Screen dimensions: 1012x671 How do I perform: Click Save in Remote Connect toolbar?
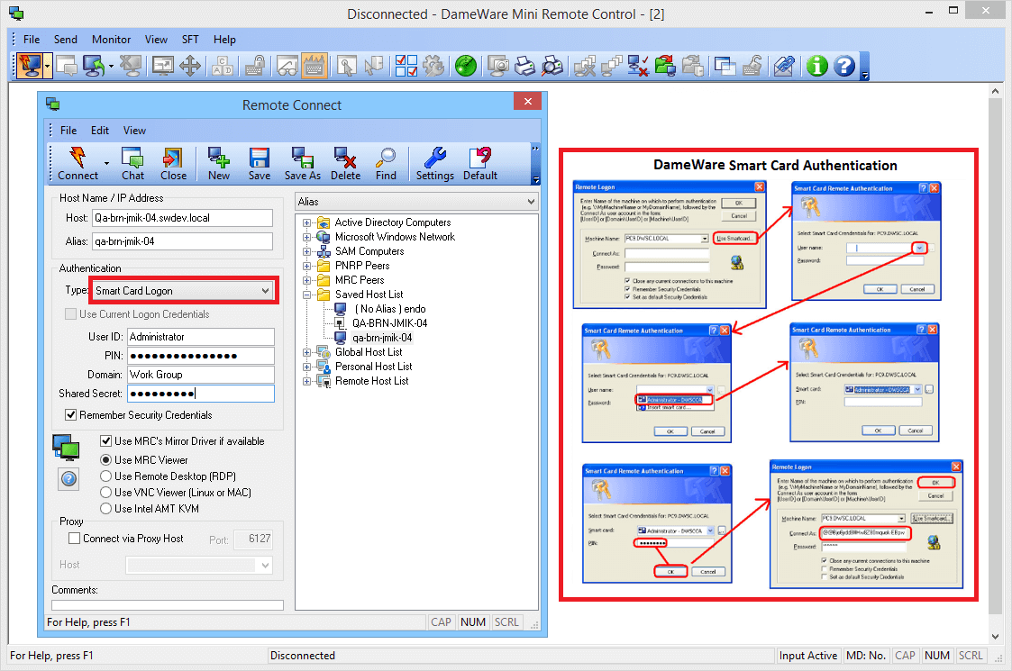[260, 164]
